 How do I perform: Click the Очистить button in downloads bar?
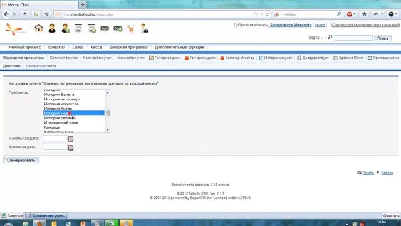[x=391, y=215]
